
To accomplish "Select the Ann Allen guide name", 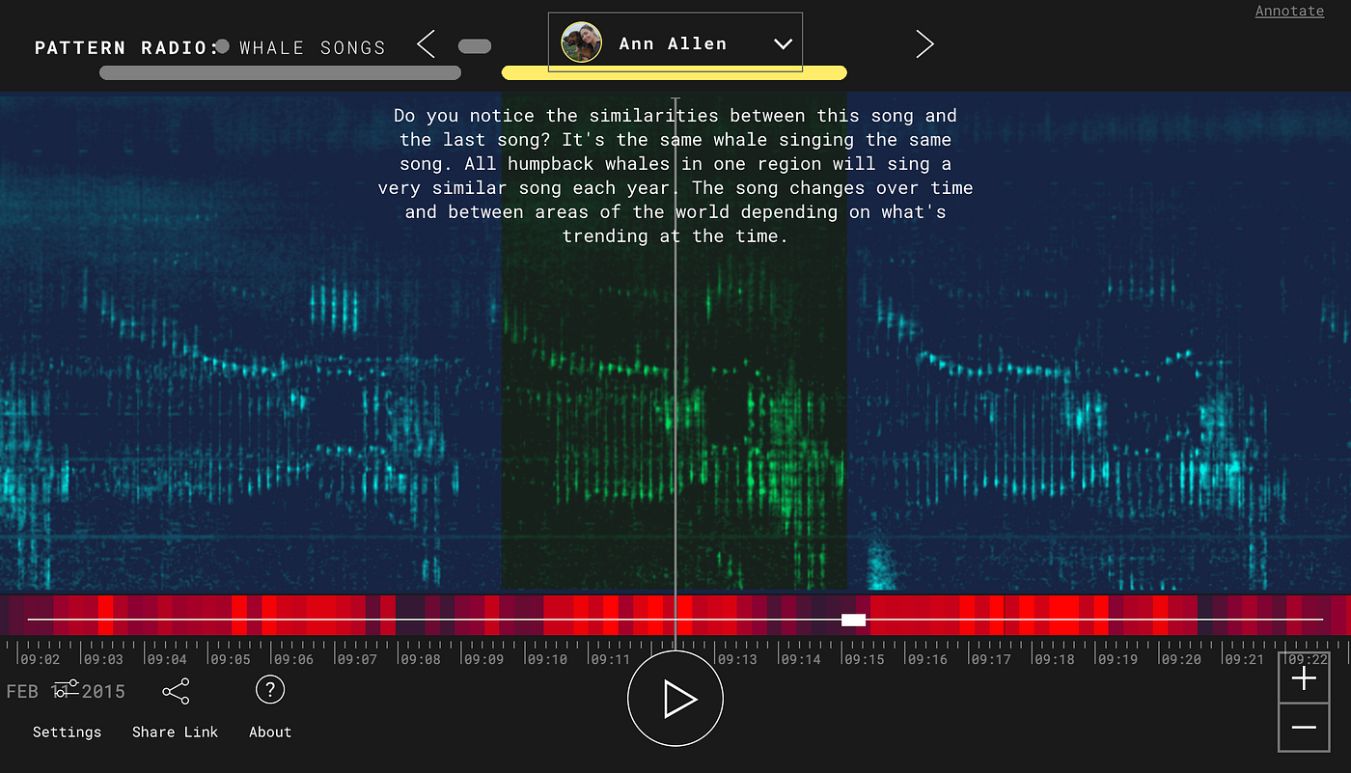I will pos(673,43).
